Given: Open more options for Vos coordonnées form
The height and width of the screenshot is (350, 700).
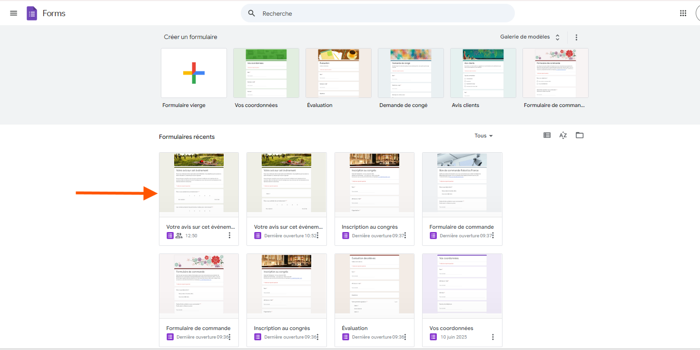Looking at the screenshot, I should [x=493, y=337].
